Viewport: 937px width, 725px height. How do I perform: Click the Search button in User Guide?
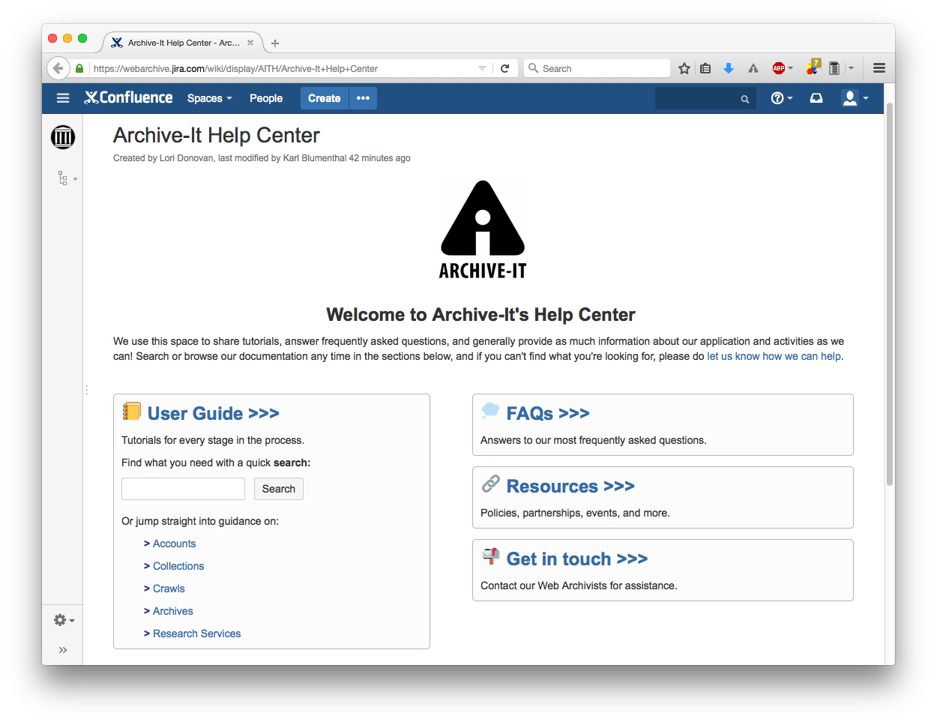(x=278, y=489)
